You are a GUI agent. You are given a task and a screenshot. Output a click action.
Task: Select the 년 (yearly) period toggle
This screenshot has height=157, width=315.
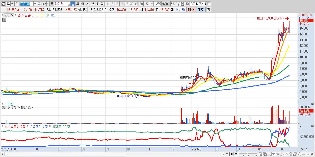pos(87,4)
